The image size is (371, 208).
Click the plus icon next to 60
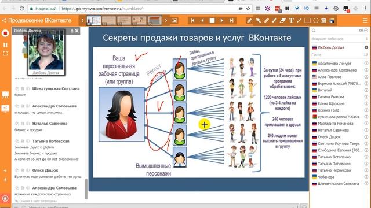[366, 31]
